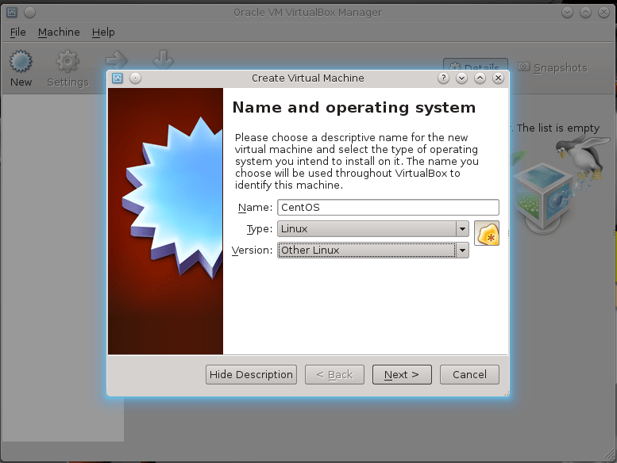Open Settings gear icon in VirtualBox Manager
Image resolution: width=617 pixels, height=463 pixels.
[x=67, y=61]
